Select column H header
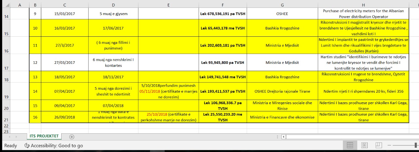Screen dimensions: 419x152 point(363,5)
